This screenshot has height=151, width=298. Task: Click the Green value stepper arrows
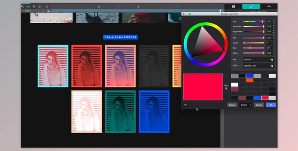273,43
